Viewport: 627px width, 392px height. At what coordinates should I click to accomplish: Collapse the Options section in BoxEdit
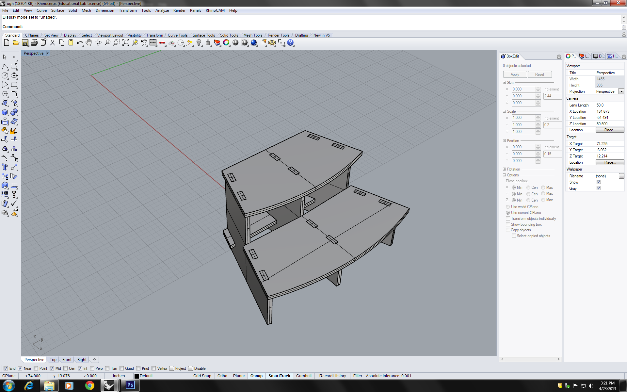point(504,175)
